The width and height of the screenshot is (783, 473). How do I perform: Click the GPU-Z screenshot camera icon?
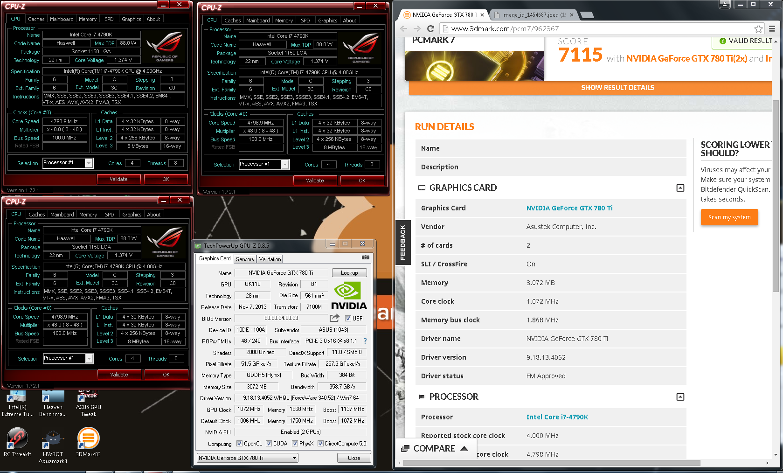366,257
